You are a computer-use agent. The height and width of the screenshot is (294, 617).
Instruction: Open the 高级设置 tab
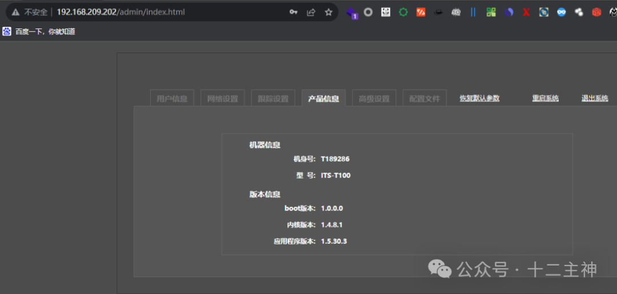374,98
